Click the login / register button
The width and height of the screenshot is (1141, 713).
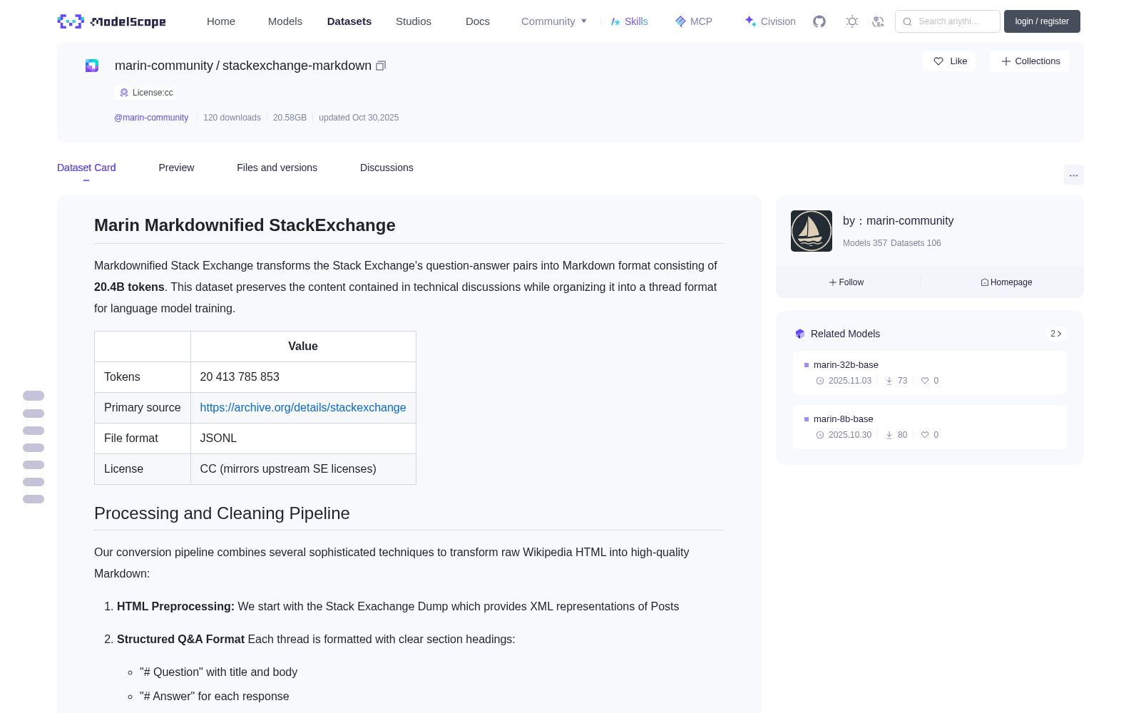[1042, 21]
